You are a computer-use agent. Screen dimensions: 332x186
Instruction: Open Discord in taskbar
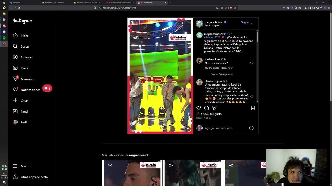[4, 32]
